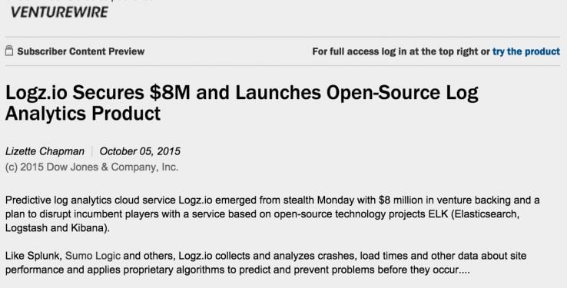
Task: Click author name Lizette Chapman
Action: click(45, 151)
